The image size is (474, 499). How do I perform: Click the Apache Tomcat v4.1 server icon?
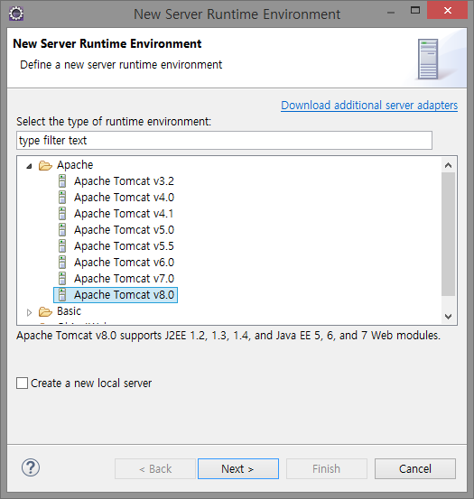pyautogui.click(x=62, y=214)
